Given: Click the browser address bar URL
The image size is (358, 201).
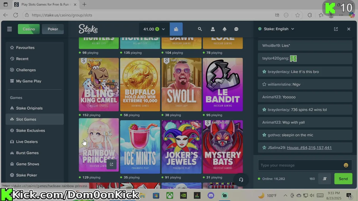Looking at the screenshot, I should pos(62,15).
